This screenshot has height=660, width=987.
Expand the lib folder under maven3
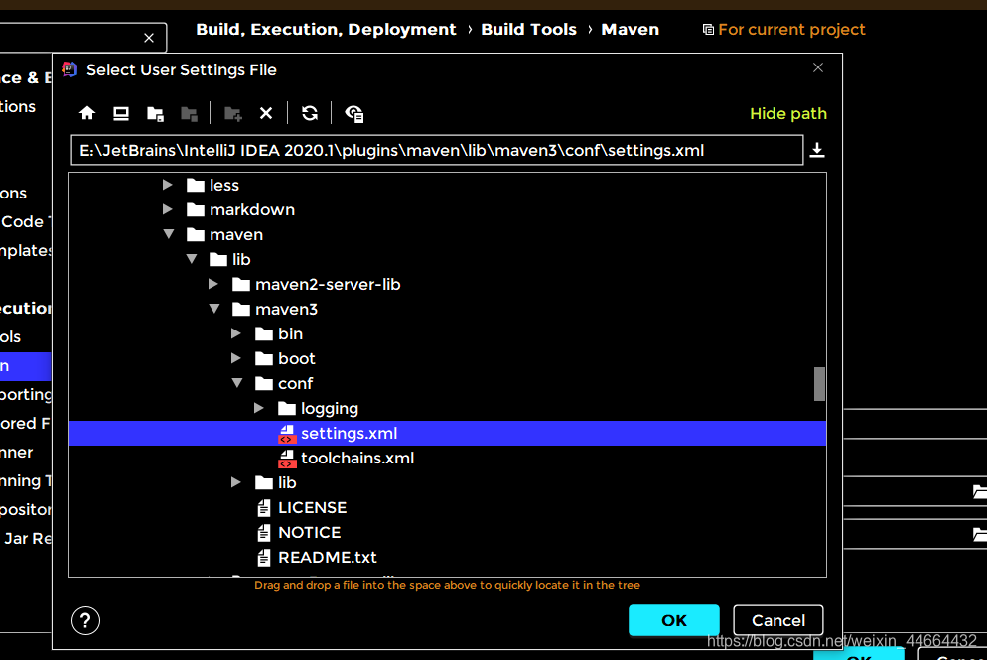click(x=236, y=482)
